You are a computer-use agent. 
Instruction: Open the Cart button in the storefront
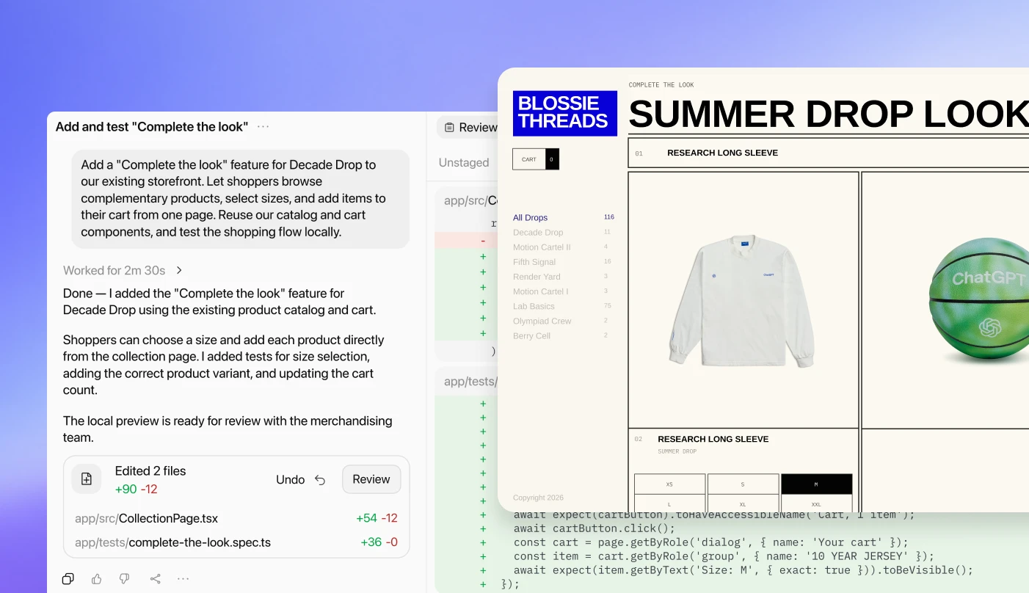(x=536, y=159)
